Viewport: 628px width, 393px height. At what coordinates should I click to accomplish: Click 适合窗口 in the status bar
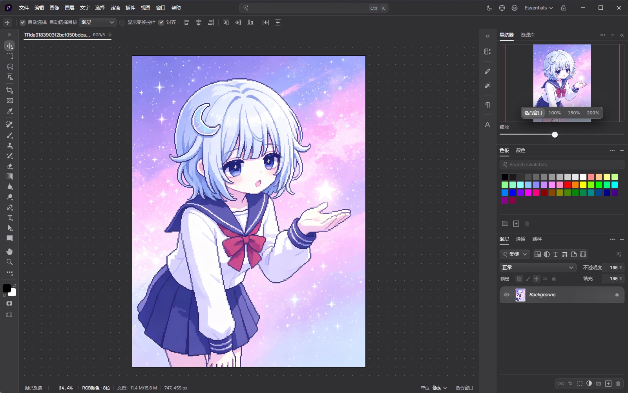pos(464,388)
